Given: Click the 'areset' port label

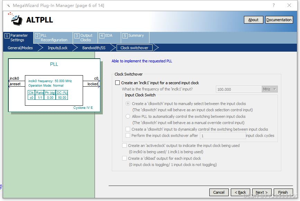Looking at the screenshot, I should click(15, 84).
